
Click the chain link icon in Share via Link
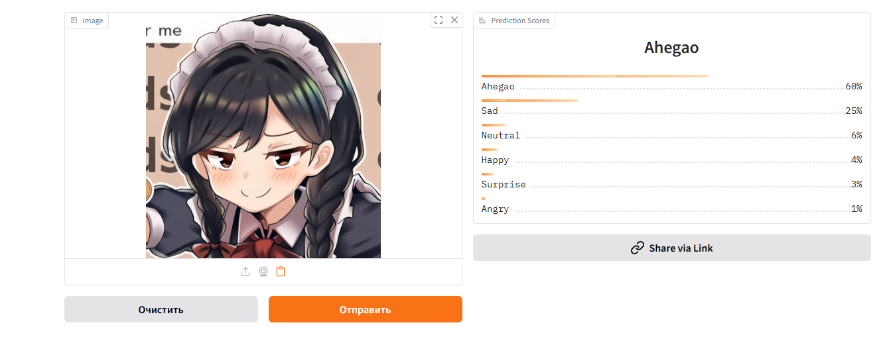(638, 248)
